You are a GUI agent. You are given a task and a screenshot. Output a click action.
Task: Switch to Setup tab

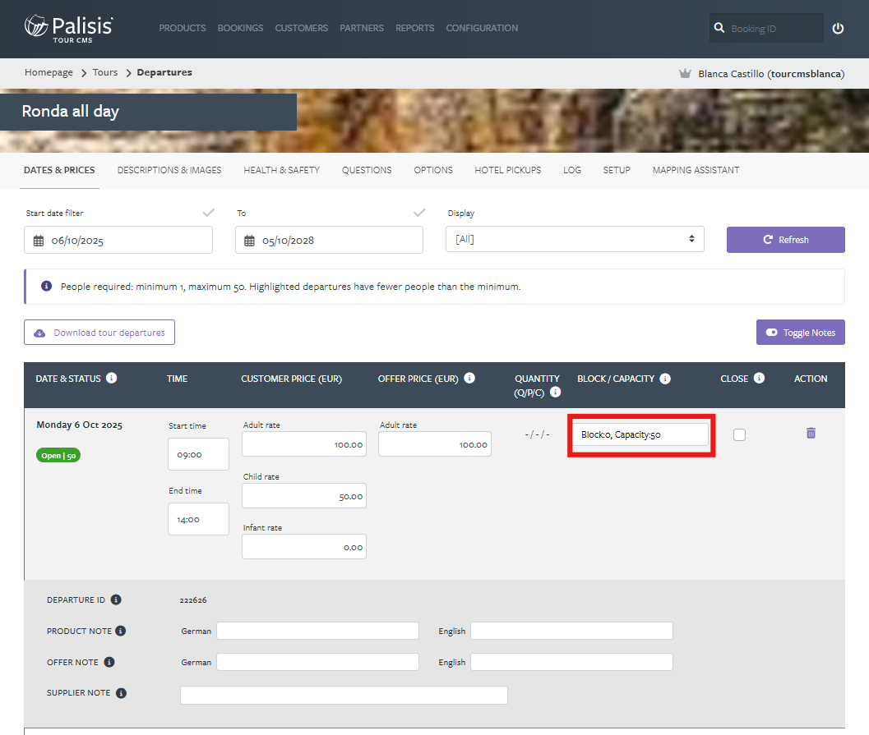point(617,171)
